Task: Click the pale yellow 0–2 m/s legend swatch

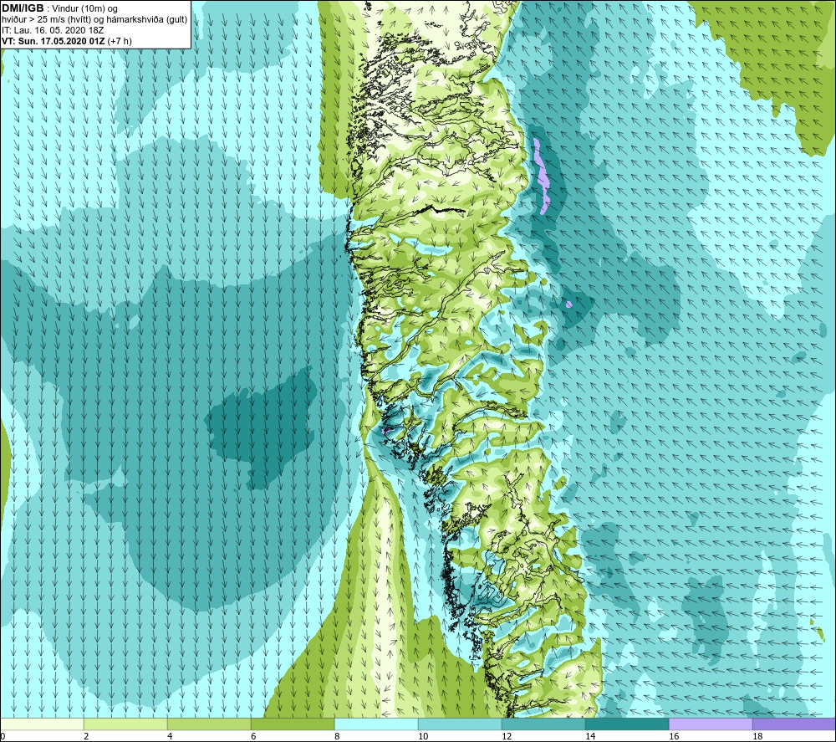Action: pyautogui.click(x=42, y=724)
